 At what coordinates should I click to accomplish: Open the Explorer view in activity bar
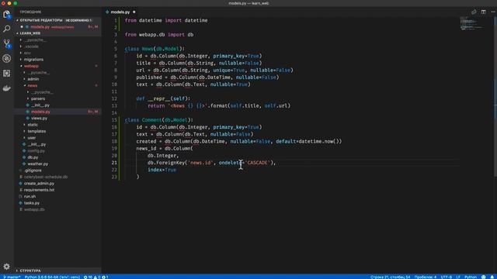tap(7, 14)
